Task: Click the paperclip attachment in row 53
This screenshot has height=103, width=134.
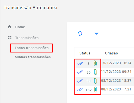Action: (x=95, y=81)
